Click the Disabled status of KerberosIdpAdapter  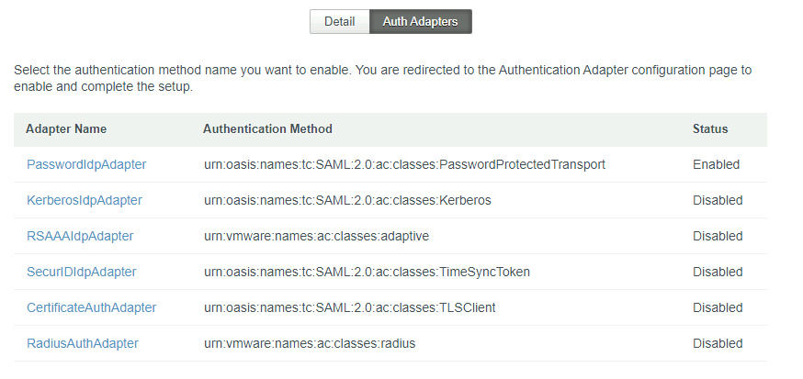pyautogui.click(x=718, y=200)
